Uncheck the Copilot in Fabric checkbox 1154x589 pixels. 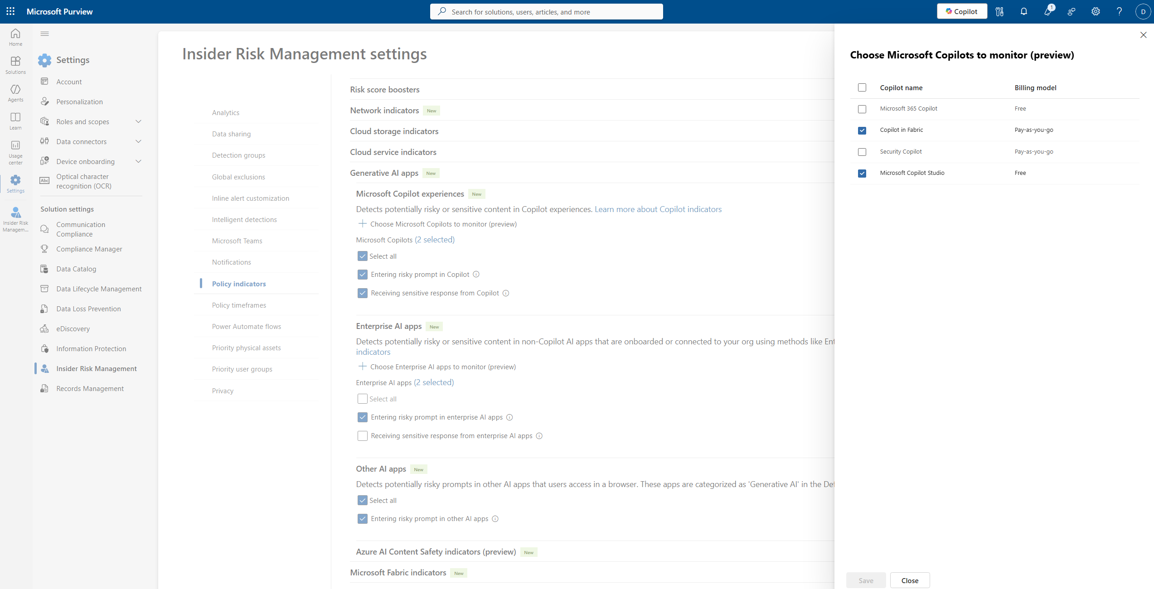pyautogui.click(x=862, y=130)
